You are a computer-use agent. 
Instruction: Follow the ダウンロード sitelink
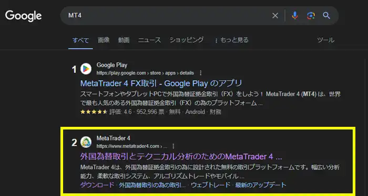[x=97, y=185]
